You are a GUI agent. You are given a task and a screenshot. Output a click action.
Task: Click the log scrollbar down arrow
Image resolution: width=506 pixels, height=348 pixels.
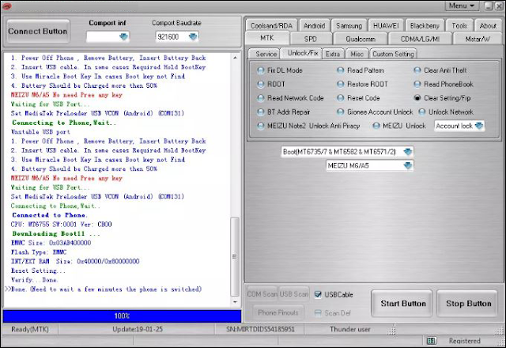(235, 302)
